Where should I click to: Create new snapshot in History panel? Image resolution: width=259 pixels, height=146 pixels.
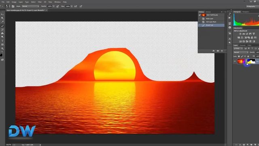coord(218,51)
